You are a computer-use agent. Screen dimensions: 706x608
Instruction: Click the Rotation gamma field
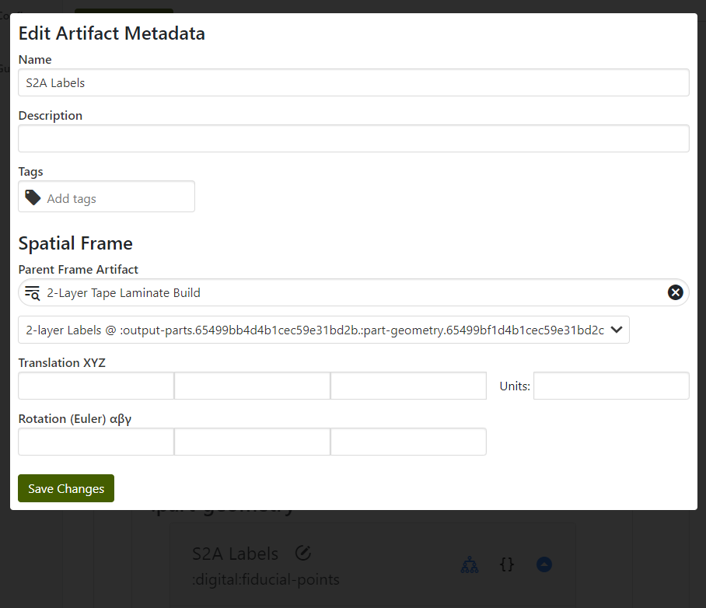[408, 442]
